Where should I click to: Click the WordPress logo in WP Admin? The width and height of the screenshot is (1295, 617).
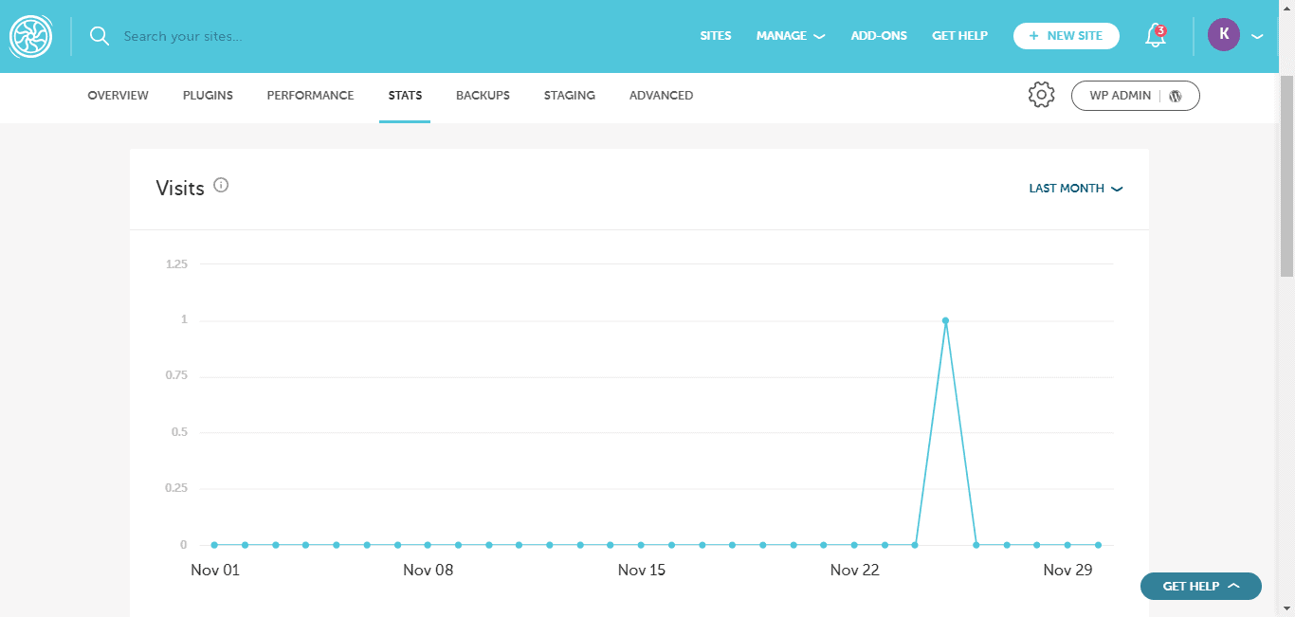pos(1176,96)
